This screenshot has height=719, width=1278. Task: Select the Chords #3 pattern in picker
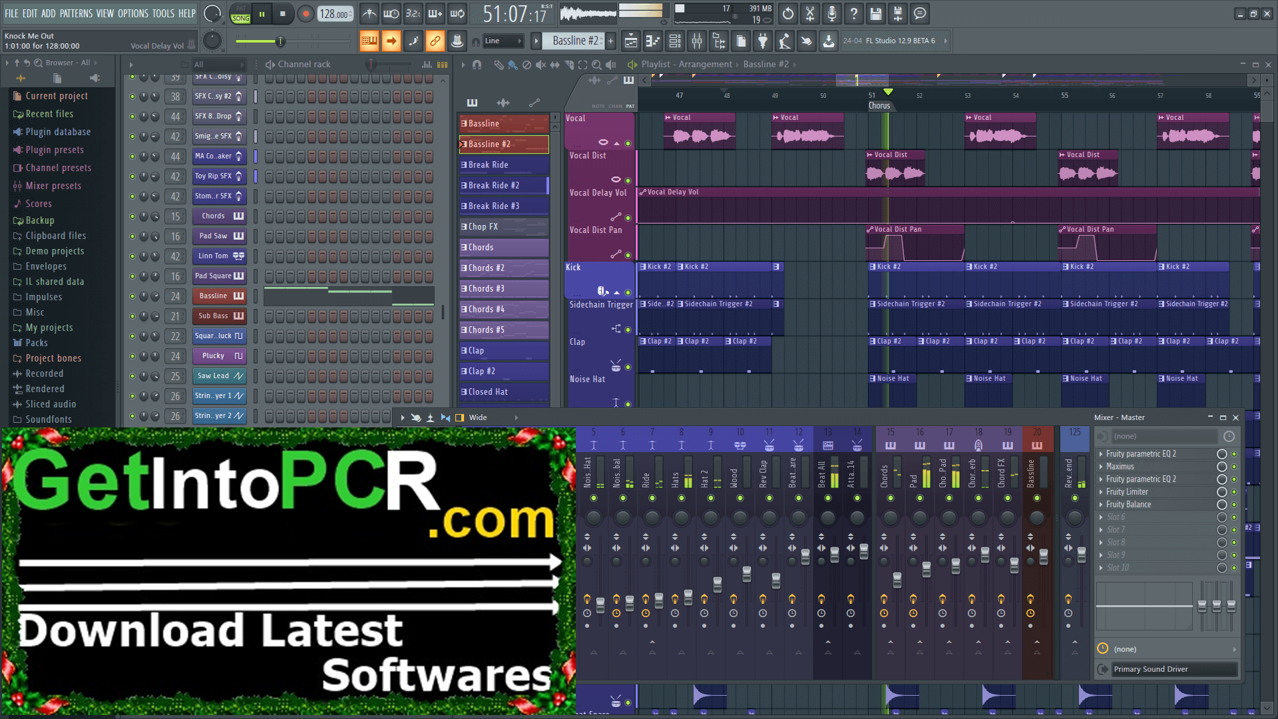[504, 289]
